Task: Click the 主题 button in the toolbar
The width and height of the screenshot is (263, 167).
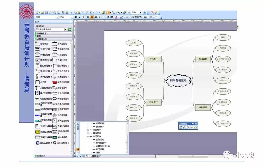Action: pyautogui.click(x=136, y=17)
